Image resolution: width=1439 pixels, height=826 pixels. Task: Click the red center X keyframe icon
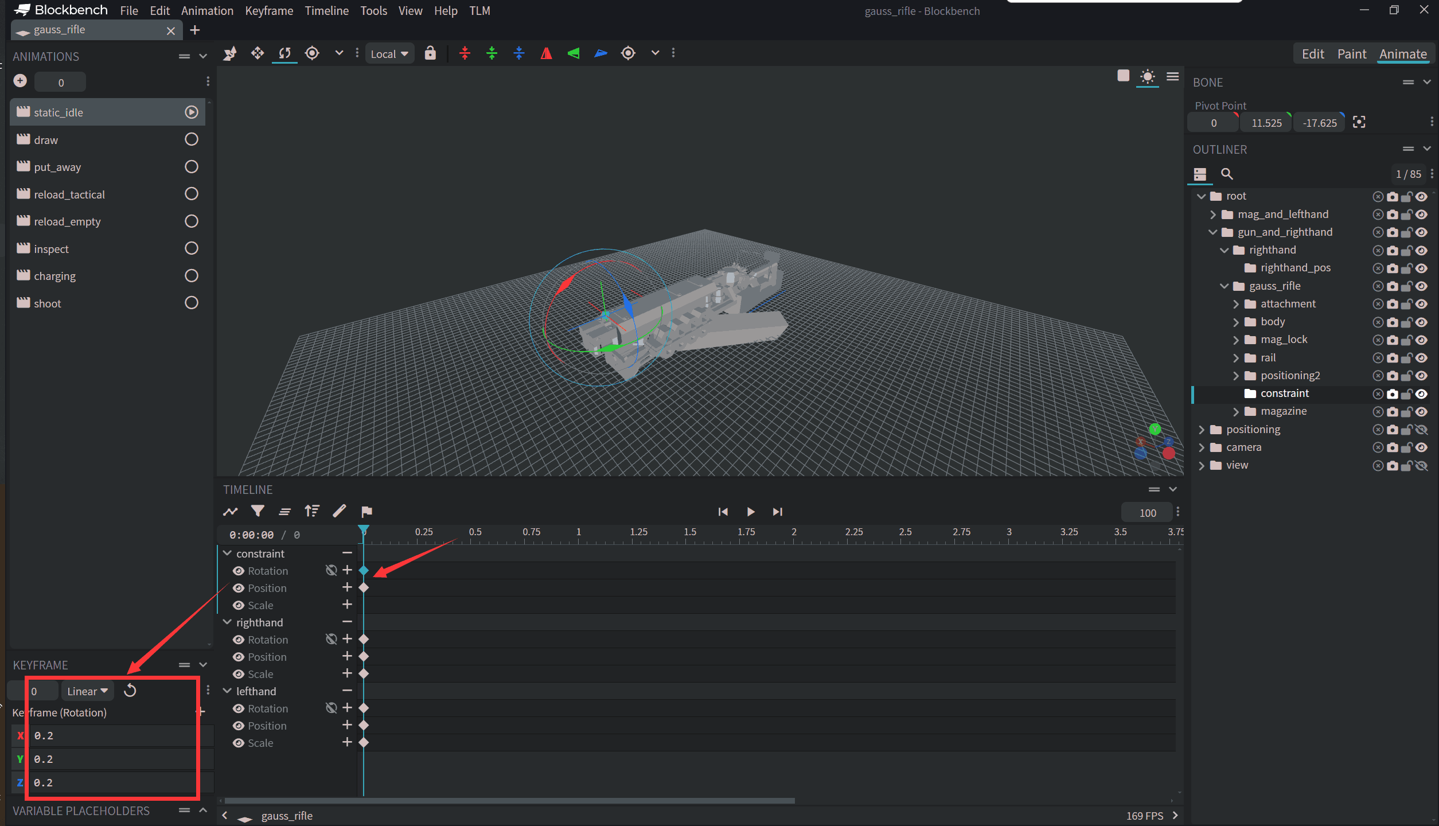(x=465, y=53)
